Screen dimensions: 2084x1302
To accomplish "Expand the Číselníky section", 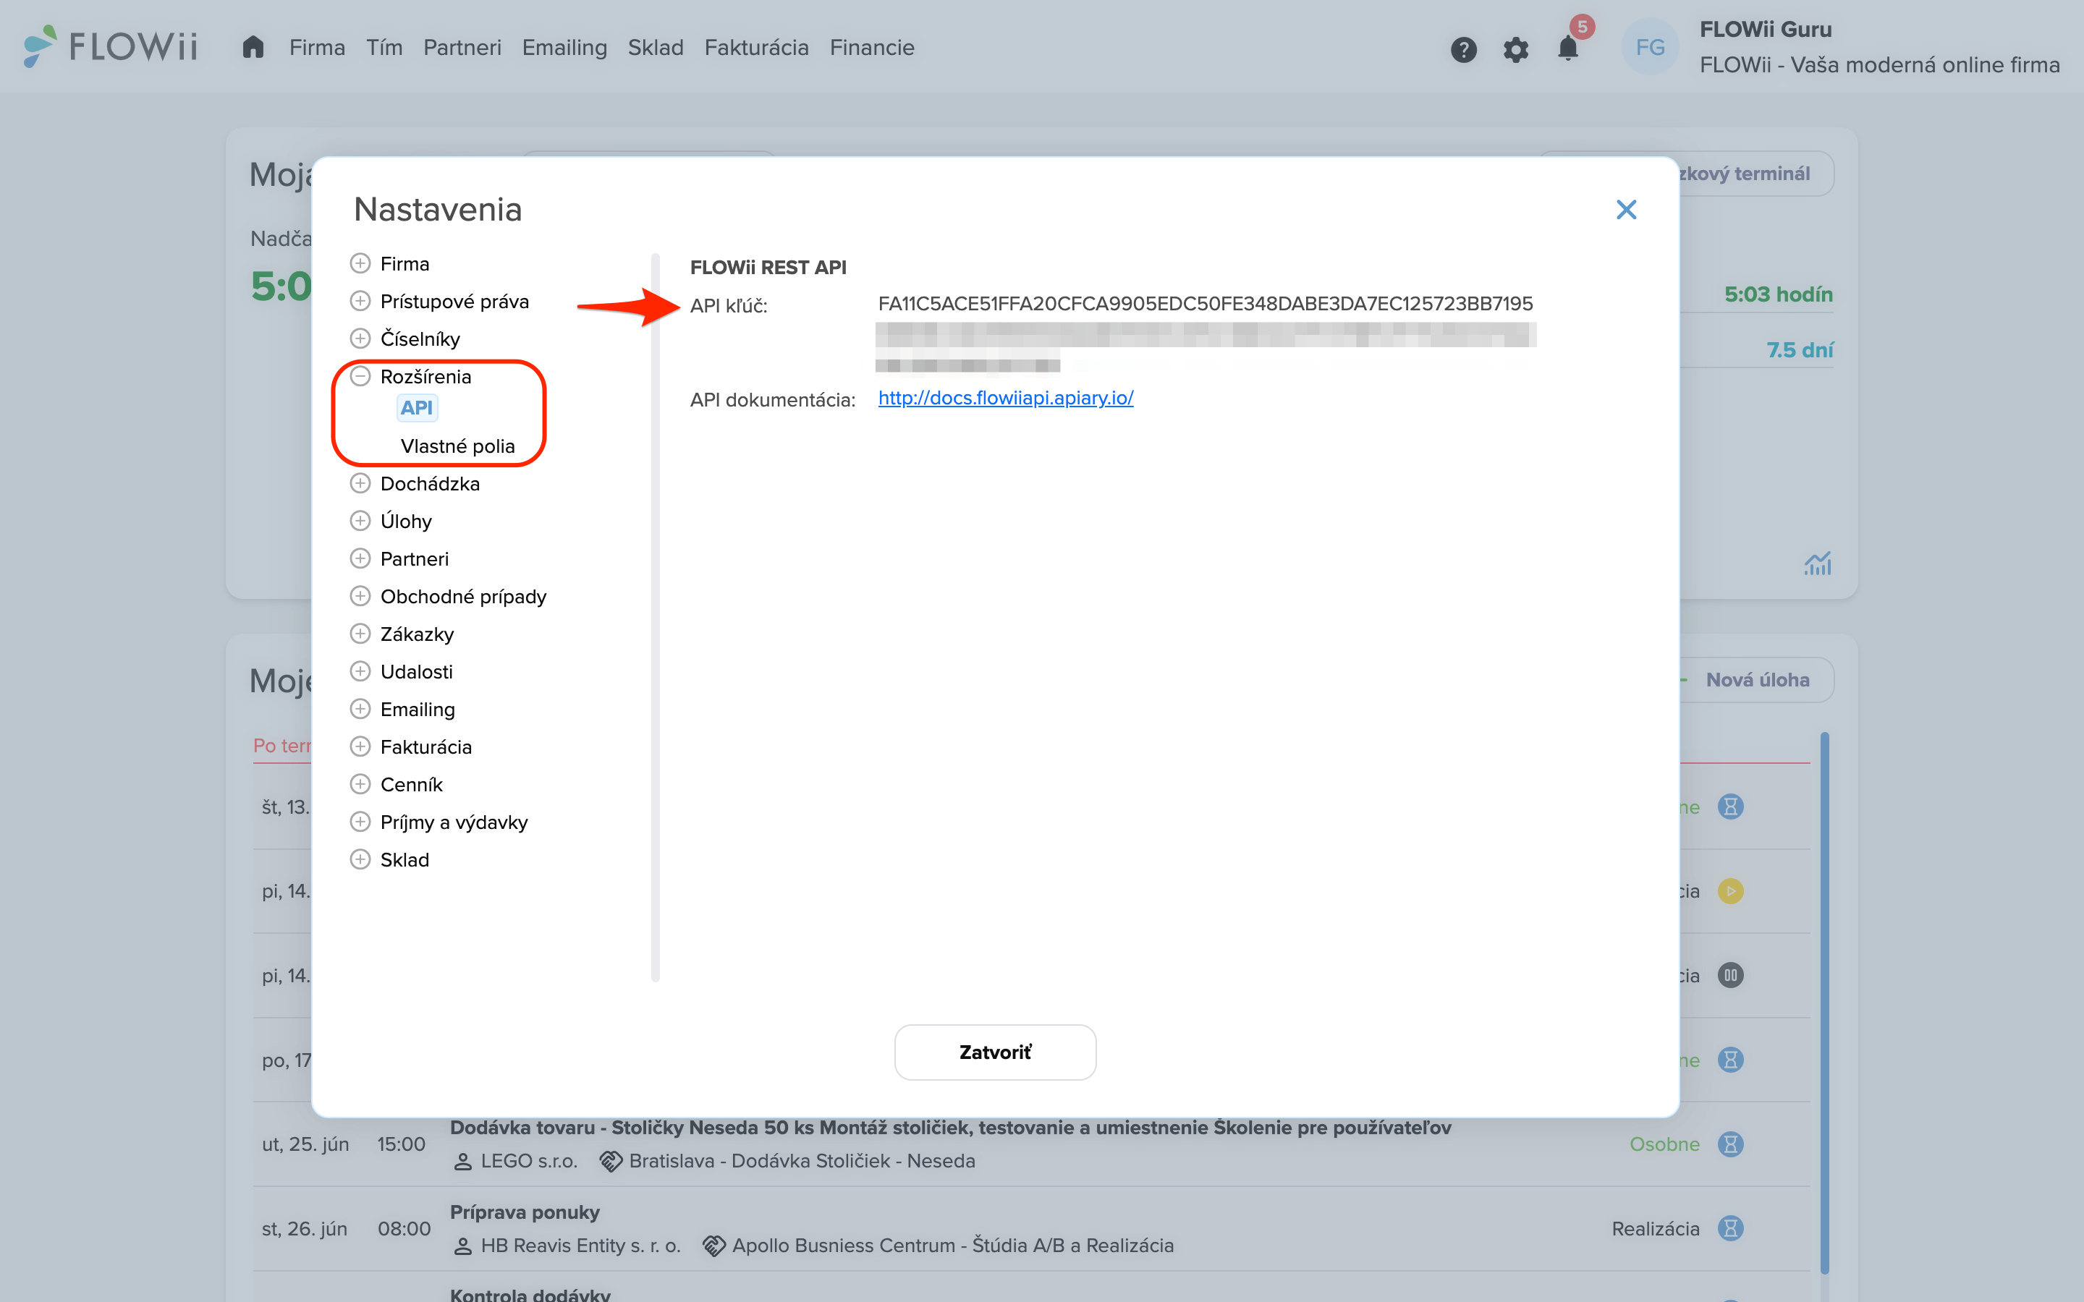I will click(x=360, y=339).
